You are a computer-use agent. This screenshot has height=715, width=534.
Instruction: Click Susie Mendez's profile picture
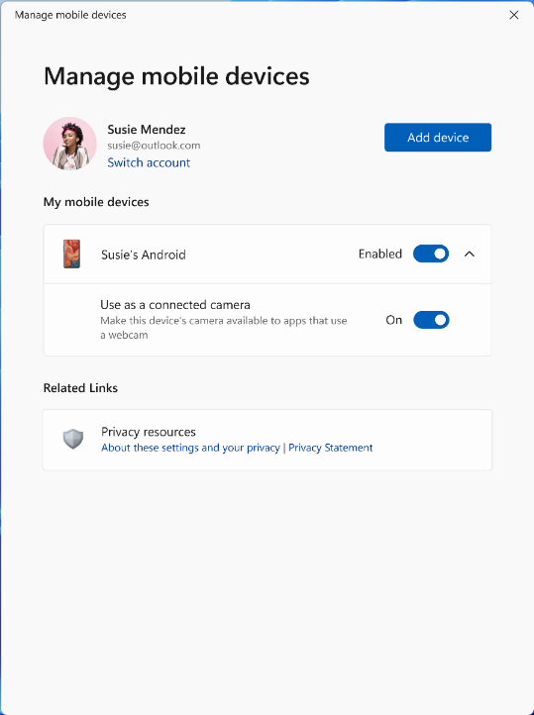[69, 144]
